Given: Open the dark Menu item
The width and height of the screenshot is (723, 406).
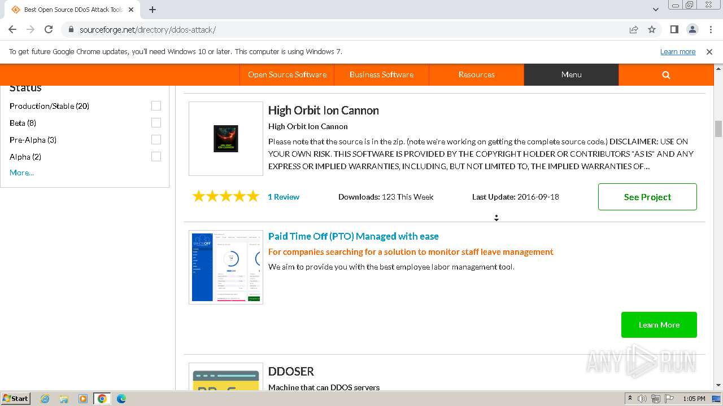Looking at the screenshot, I should (571, 74).
